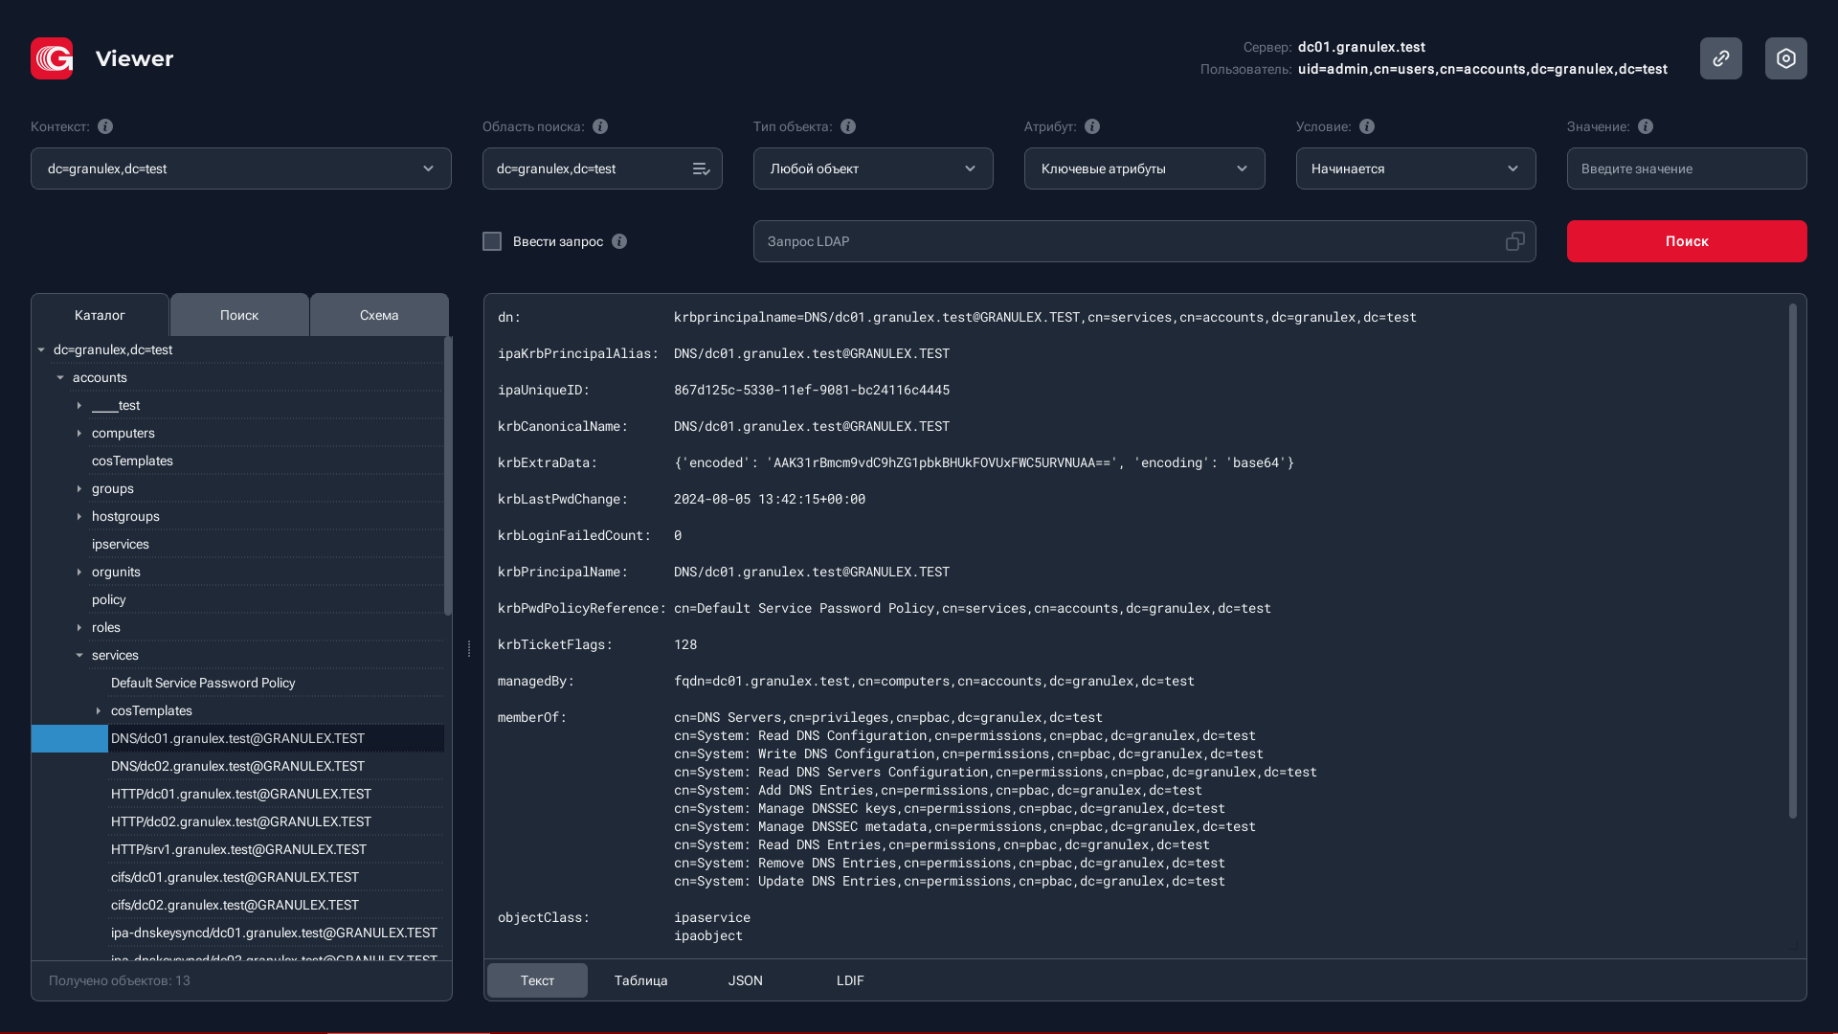This screenshot has height=1034, width=1838.
Task: Open the Тип объекта dropdown Любой объект
Action: [873, 169]
